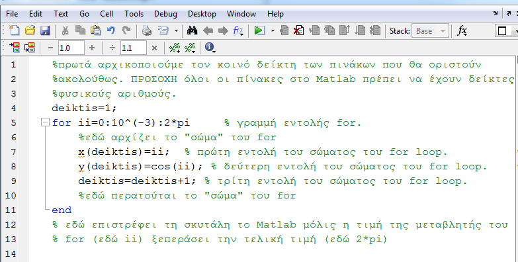
Task: Open the Cell menu
Action: point(107,14)
